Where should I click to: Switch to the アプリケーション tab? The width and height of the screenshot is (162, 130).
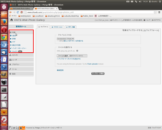coord(57,27)
